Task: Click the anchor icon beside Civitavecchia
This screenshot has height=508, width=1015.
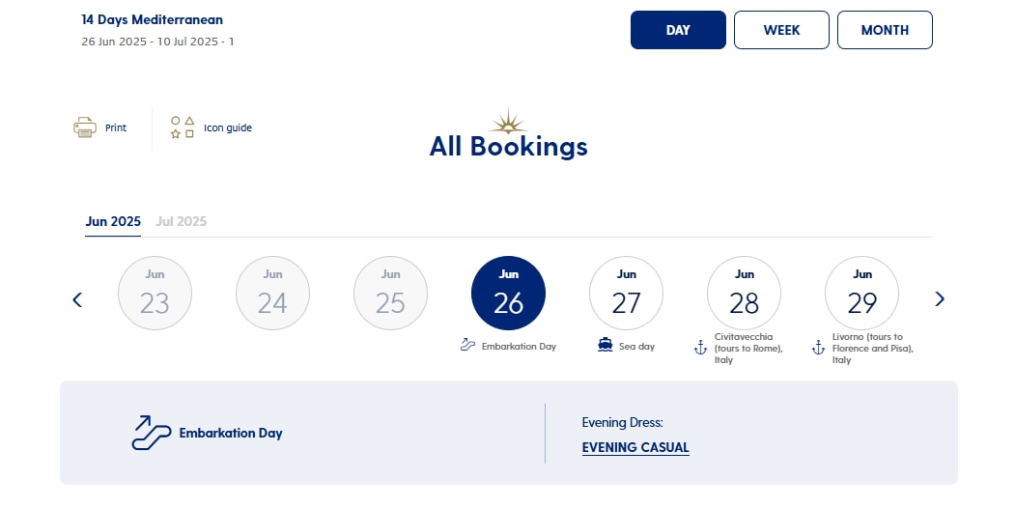Action: tap(700, 348)
